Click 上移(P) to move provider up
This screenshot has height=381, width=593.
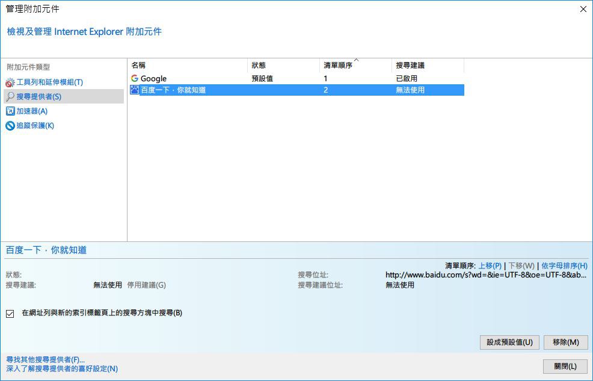pos(490,265)
